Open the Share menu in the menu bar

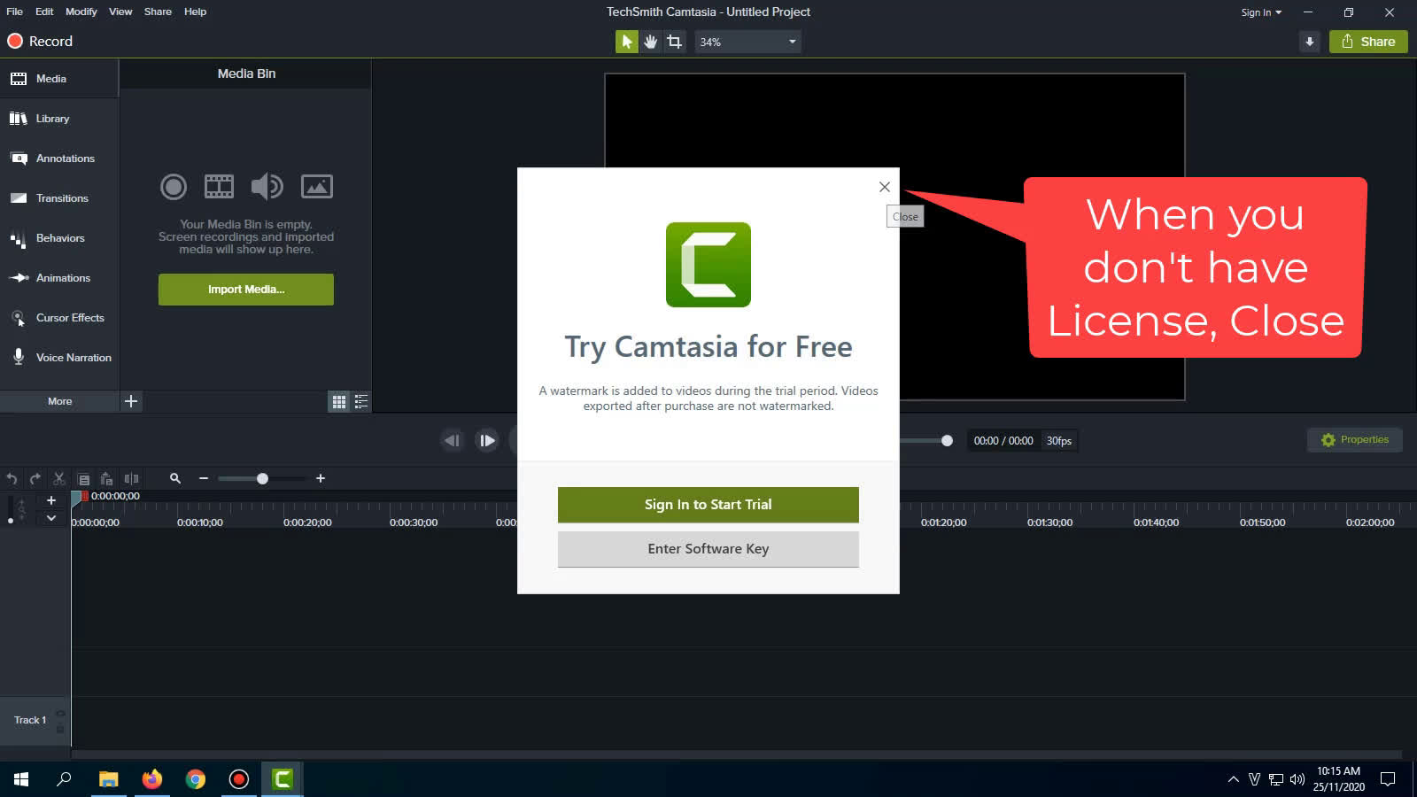pos(158,12)
